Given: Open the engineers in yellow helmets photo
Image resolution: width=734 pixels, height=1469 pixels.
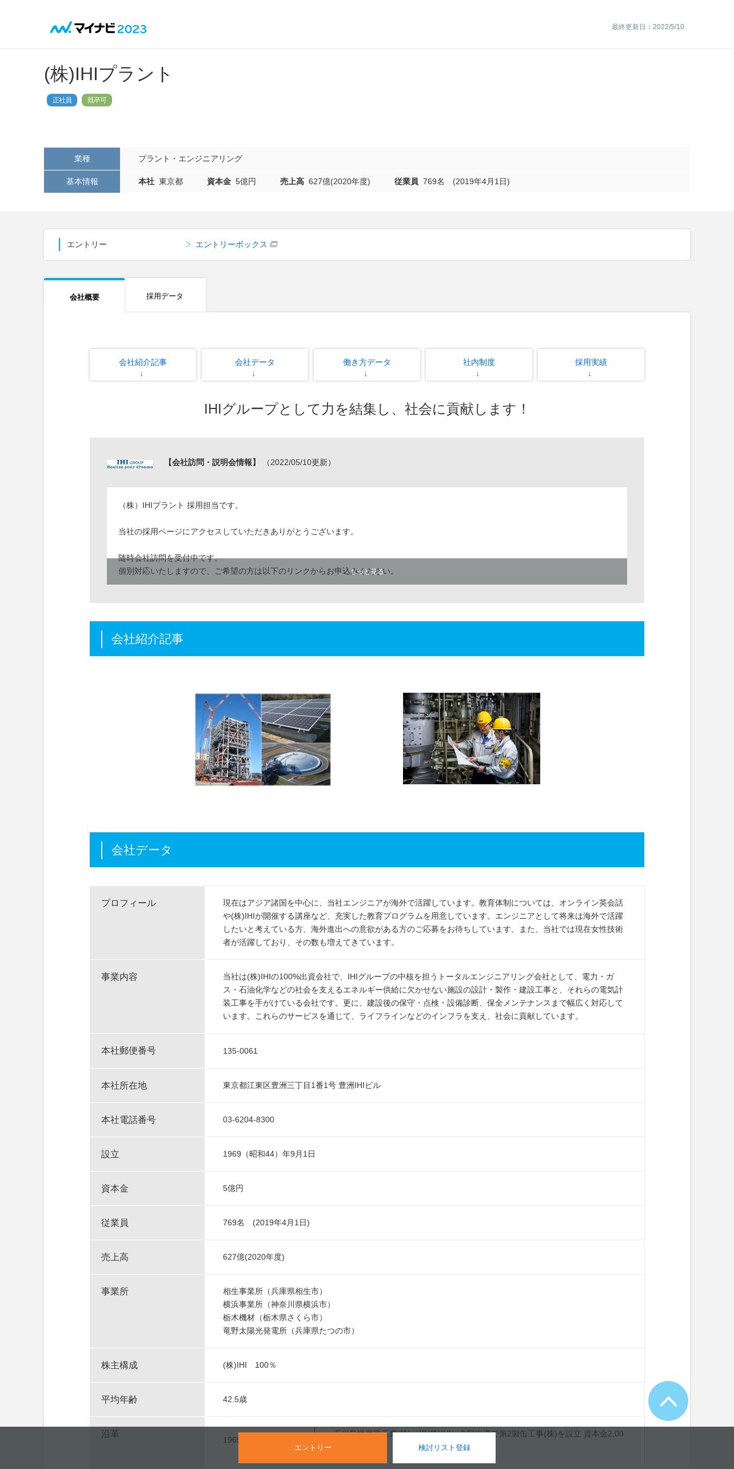Looking at the screenshot, I should pos(472,739).
